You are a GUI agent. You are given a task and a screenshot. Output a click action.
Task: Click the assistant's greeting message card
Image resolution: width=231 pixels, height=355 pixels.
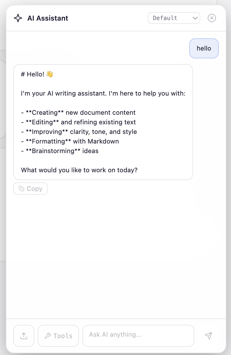click(103, 121)
